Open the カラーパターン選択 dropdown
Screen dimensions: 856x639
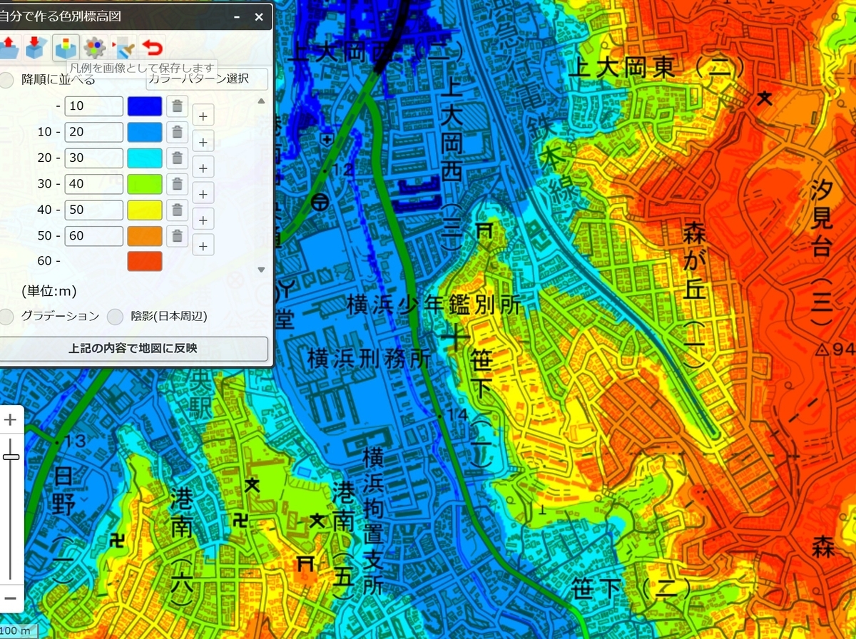[x=208, y=79]
